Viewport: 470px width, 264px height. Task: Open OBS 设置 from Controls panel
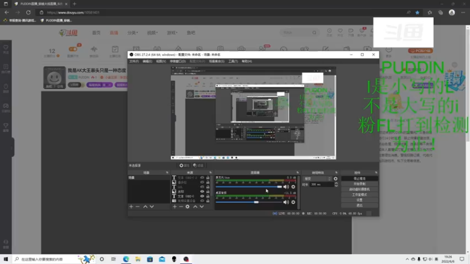tap(360, 200)
